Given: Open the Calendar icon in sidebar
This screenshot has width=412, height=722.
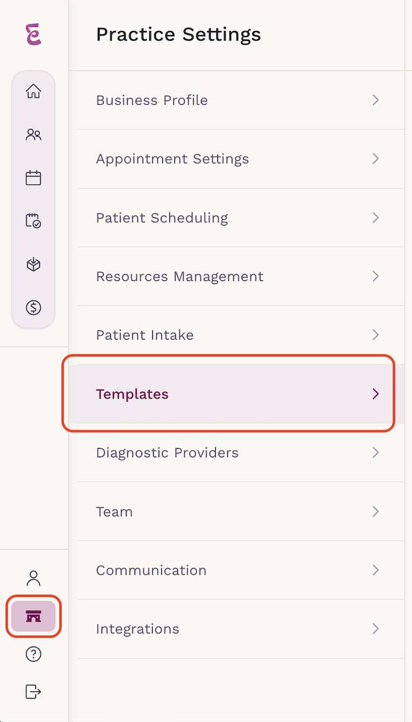Looking at the screenshot, I should point(33,178).
